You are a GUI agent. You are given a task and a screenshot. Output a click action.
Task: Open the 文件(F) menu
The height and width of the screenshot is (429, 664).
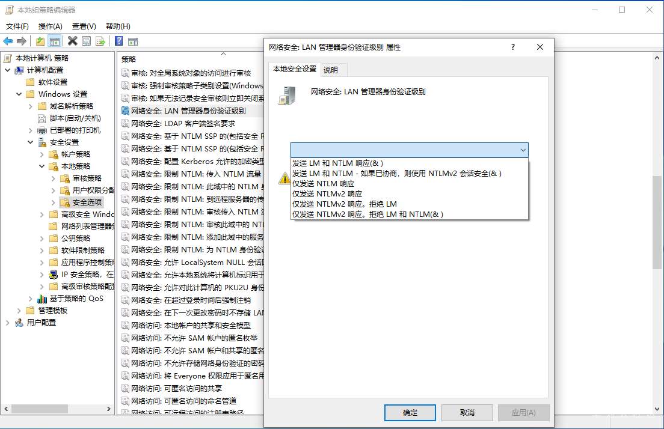coord(17,26)
